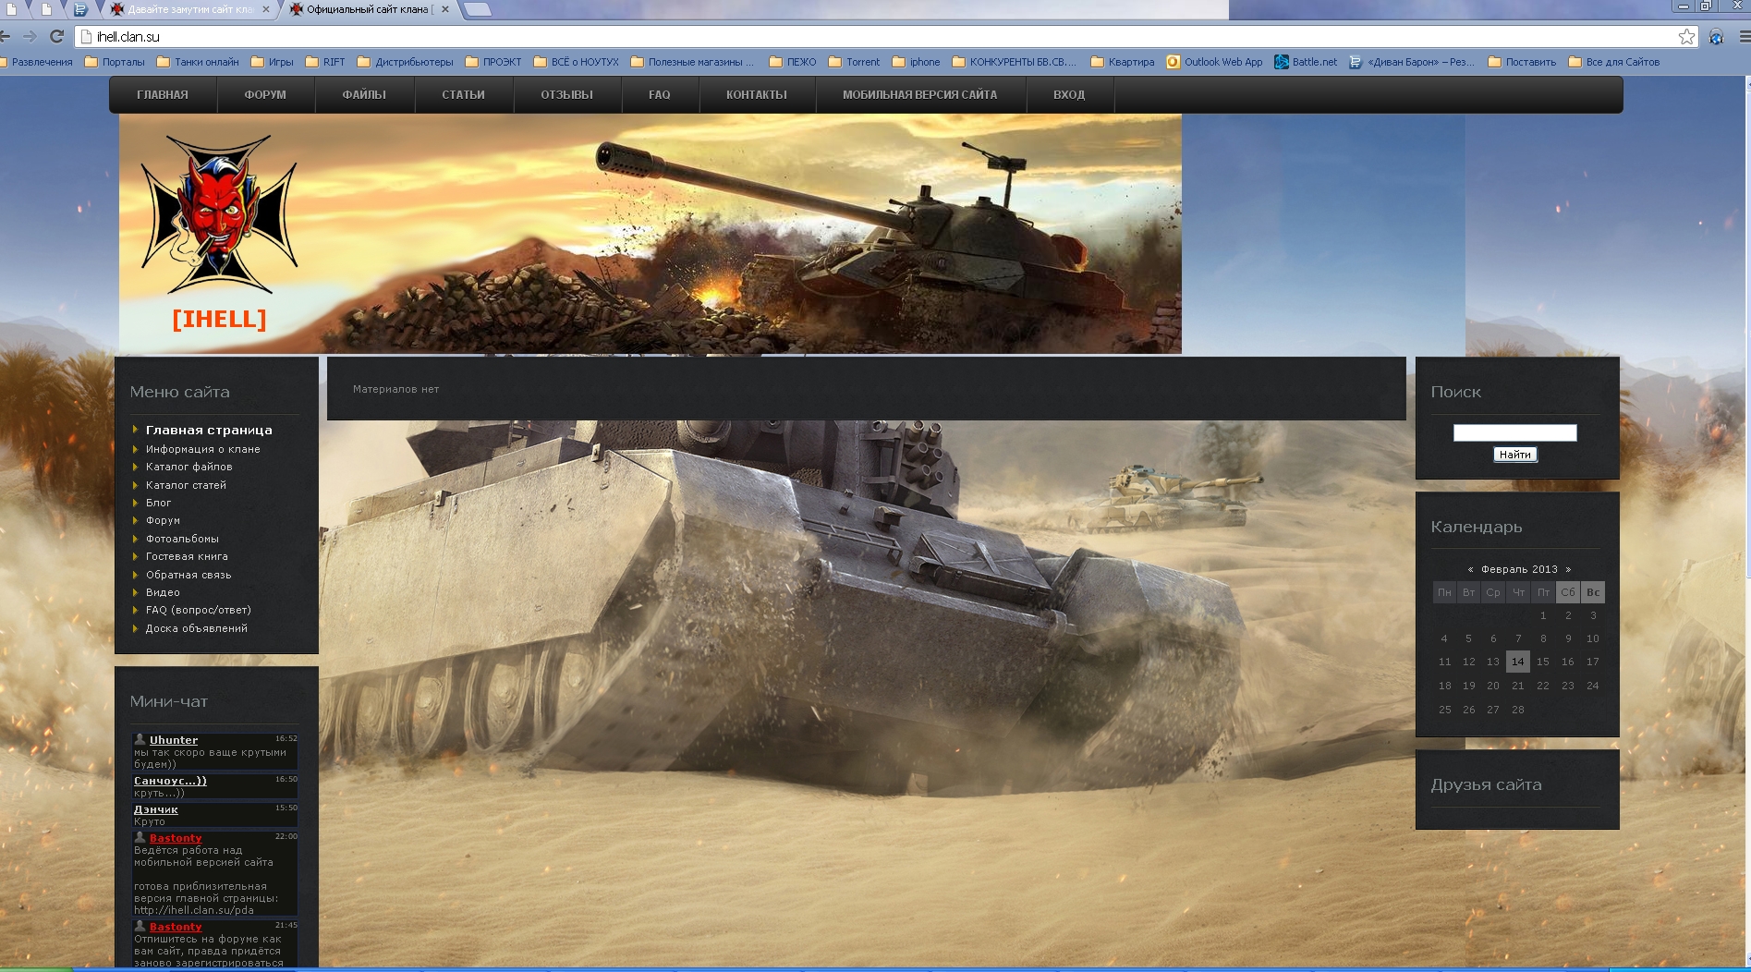Open КОНКУРЕНТЫ БВ.СВ bookmarks folder
The width and height of the screenshot is (1751, 972).
coord(1015,62)
